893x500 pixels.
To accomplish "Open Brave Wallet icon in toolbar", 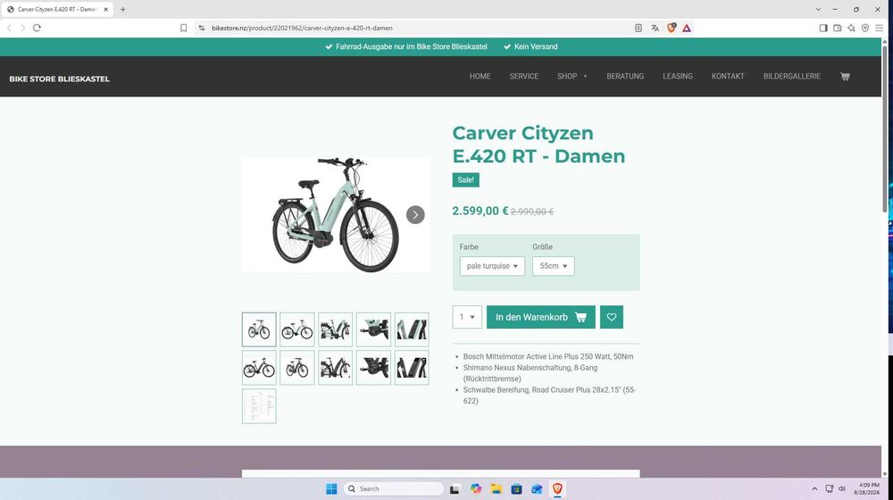I will point(838,28).
